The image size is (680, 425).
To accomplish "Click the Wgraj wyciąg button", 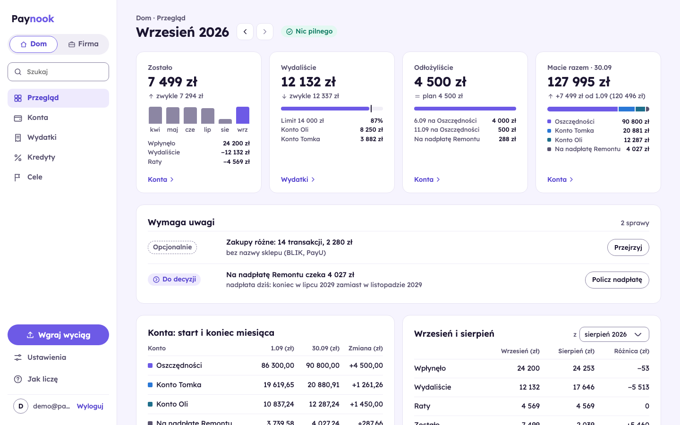I will tap(58, 335).
